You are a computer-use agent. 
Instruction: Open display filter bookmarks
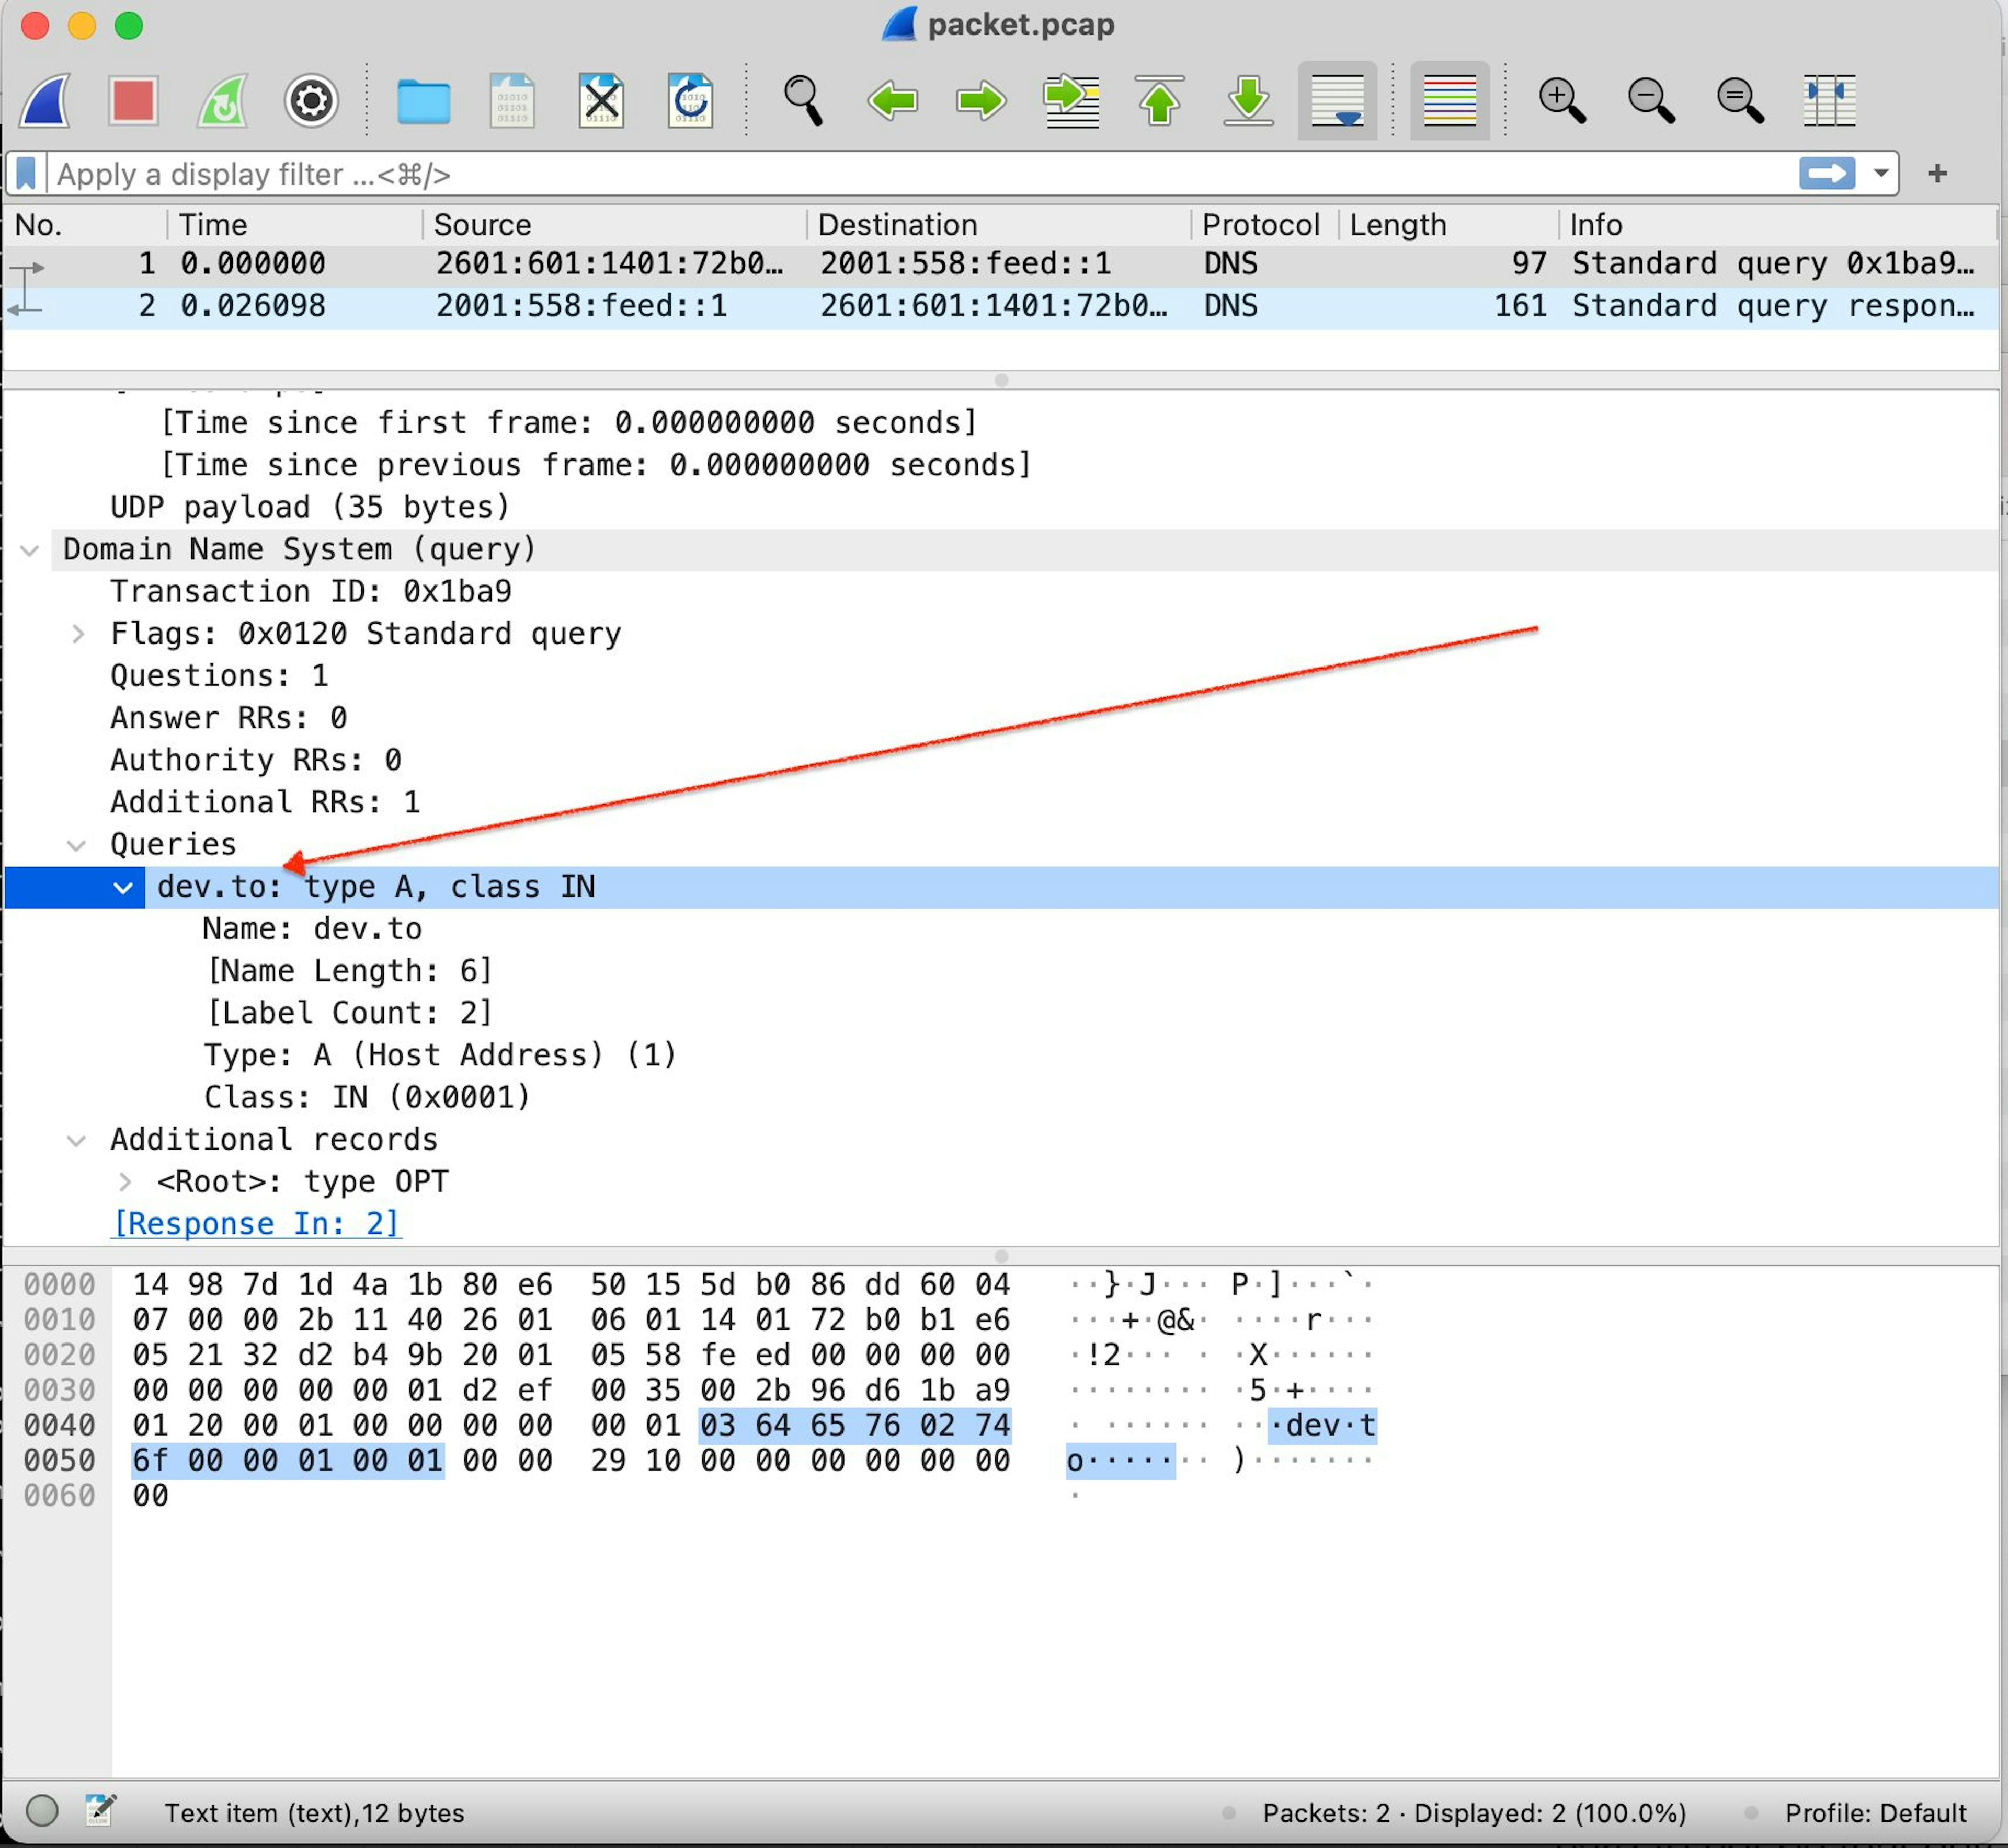[26, 174]
